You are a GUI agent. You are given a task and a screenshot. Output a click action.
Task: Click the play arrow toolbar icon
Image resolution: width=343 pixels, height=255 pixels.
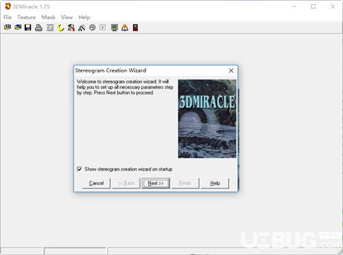point(103,27)
